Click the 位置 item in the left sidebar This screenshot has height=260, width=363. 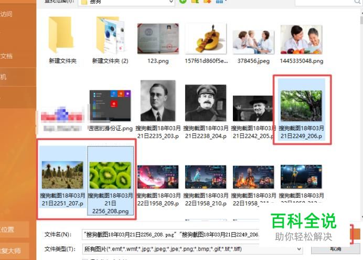pyautogui.click(x=14, y=230)
